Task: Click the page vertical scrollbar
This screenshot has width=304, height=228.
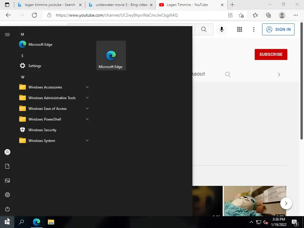Action: [302, 81]
